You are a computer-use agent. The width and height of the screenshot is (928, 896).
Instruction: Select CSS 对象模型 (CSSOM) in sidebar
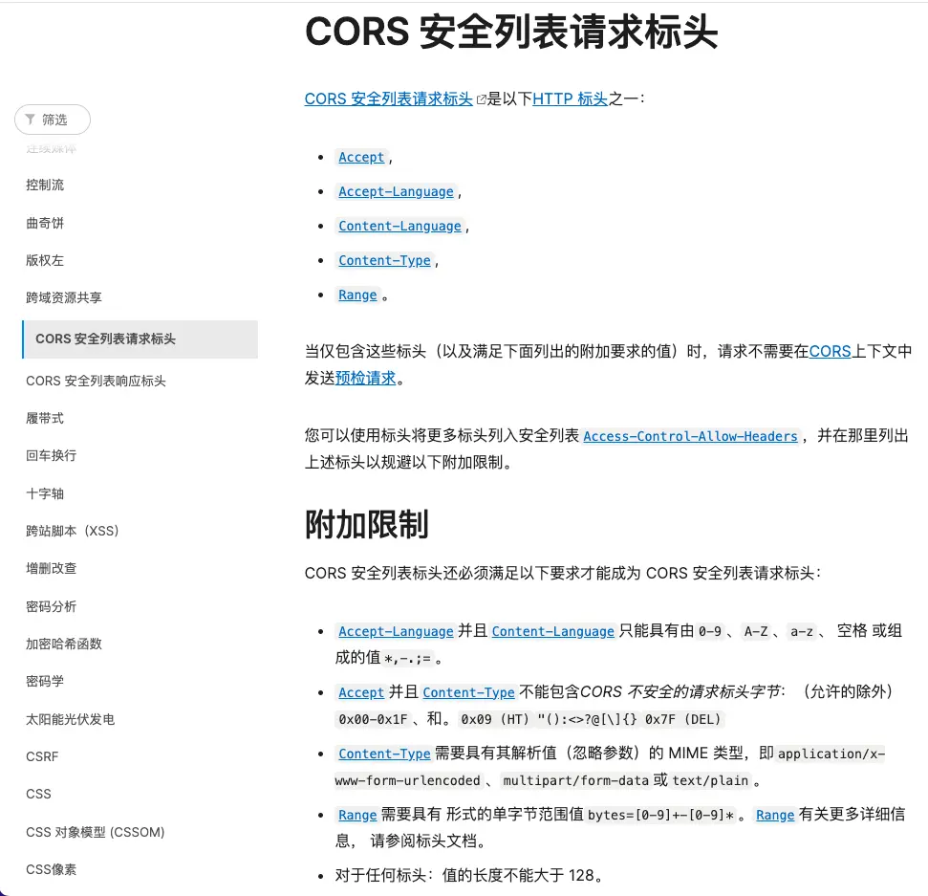96,832
